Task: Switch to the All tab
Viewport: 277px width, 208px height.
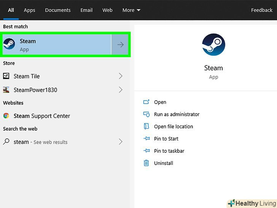Action: coord(11,10)
